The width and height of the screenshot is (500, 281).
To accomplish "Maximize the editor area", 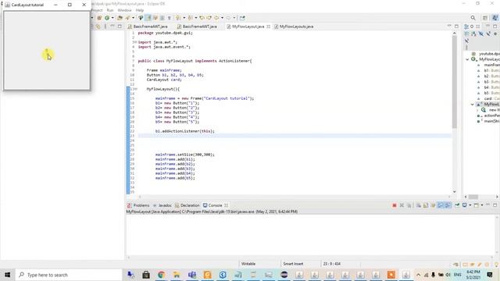I will (x=456, y=26).
